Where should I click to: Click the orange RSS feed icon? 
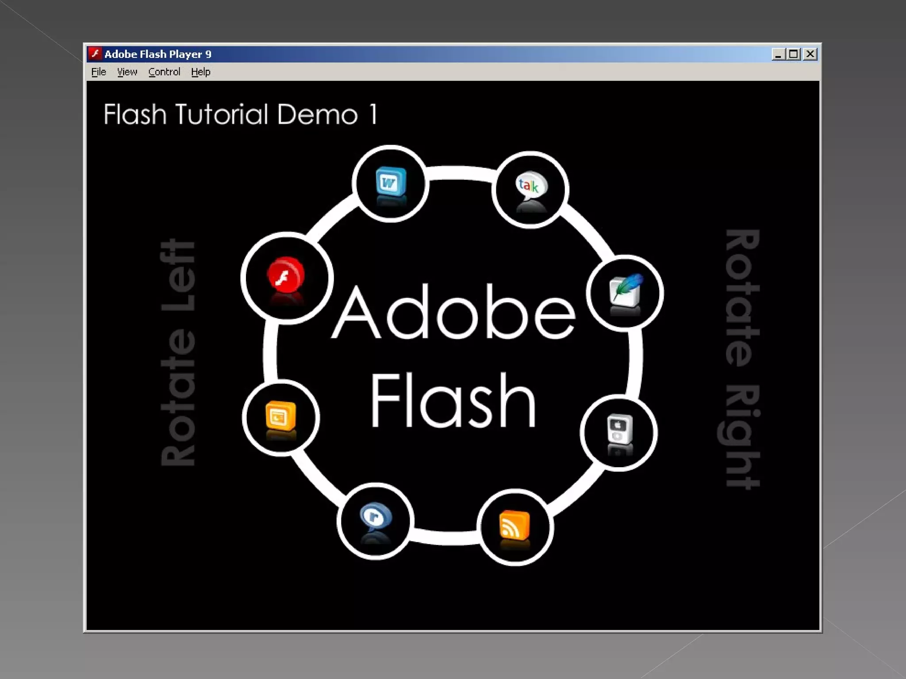pos(514,525)
